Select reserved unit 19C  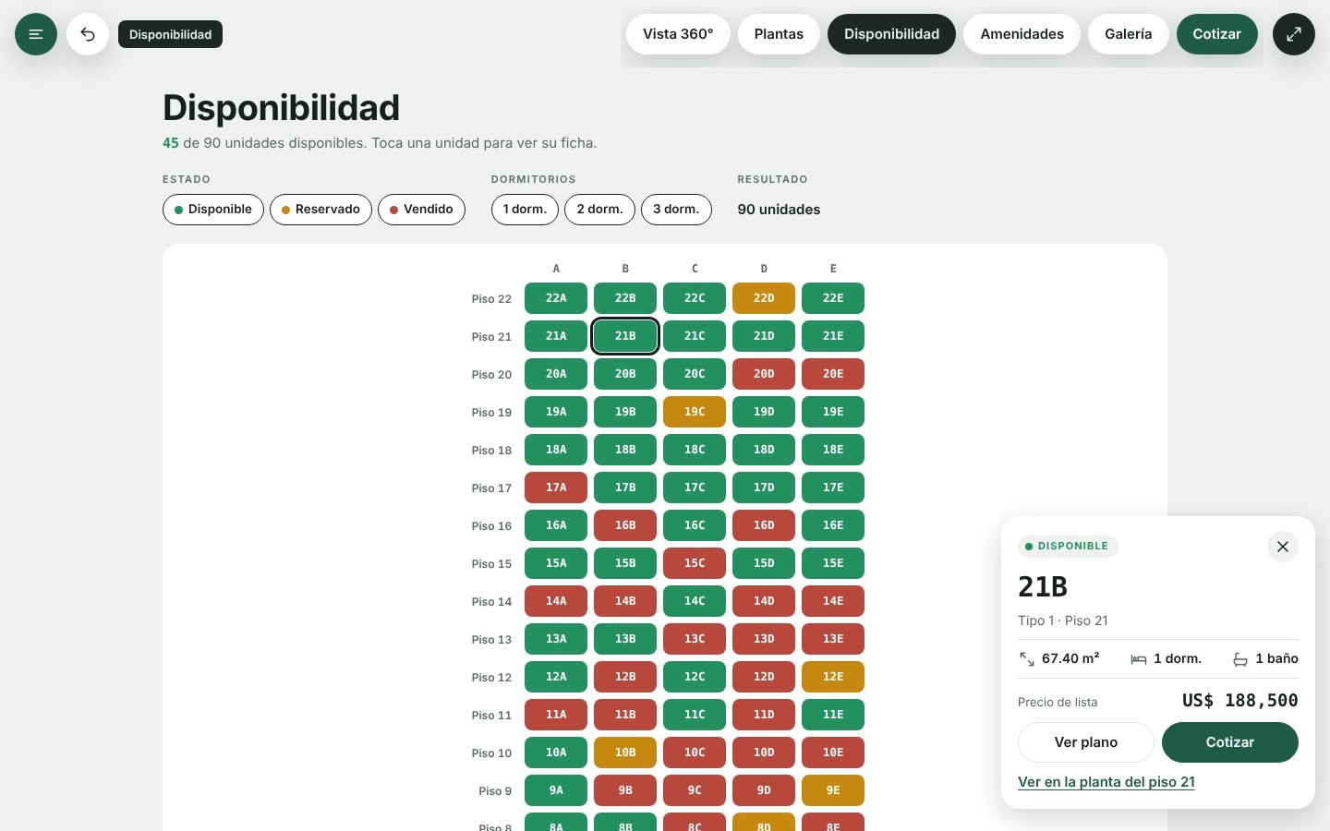coord(695,412)
